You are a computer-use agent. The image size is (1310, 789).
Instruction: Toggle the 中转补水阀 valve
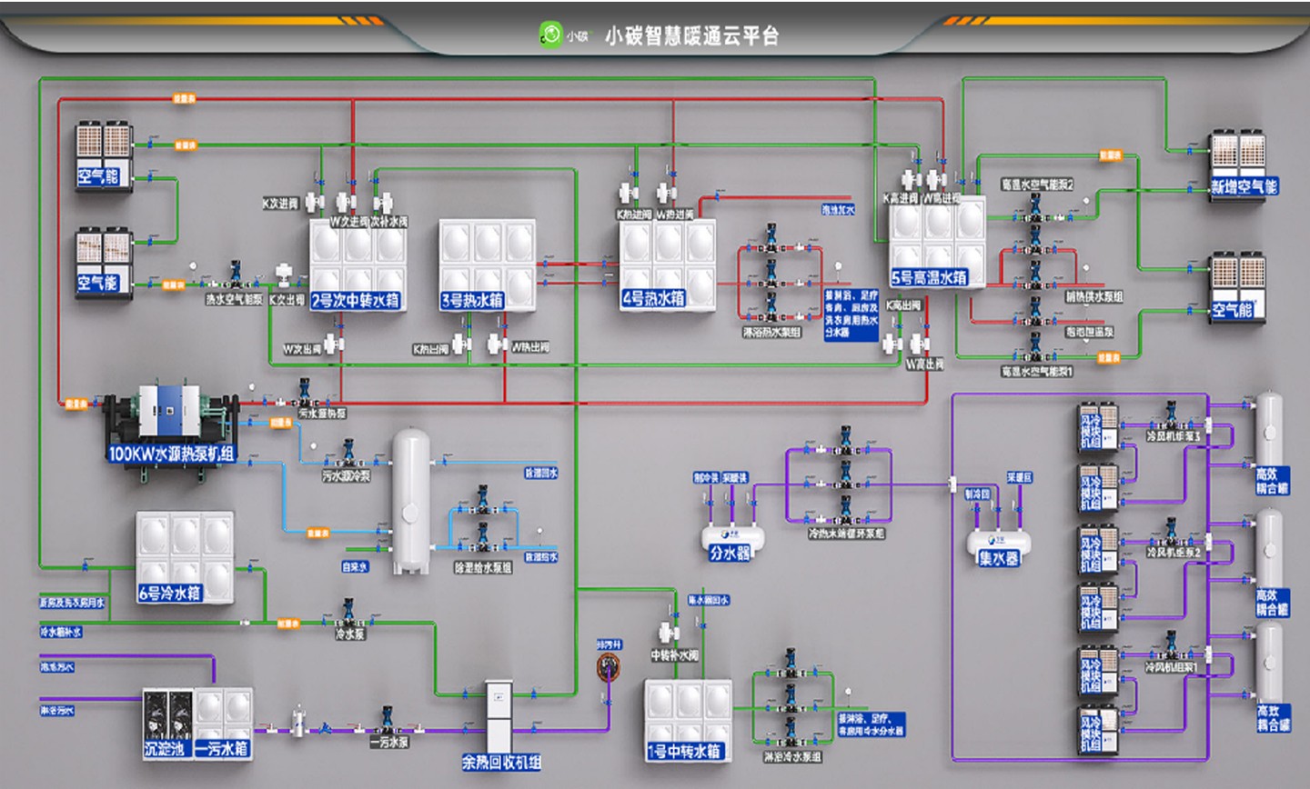670,633
